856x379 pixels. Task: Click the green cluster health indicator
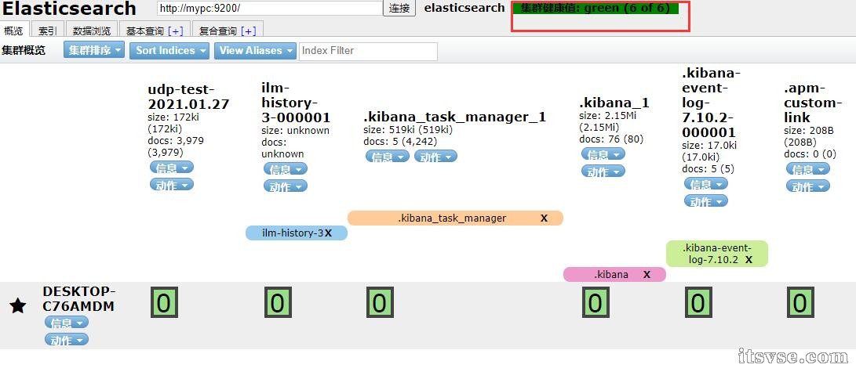pyautogui.click(x=596, y=8)
